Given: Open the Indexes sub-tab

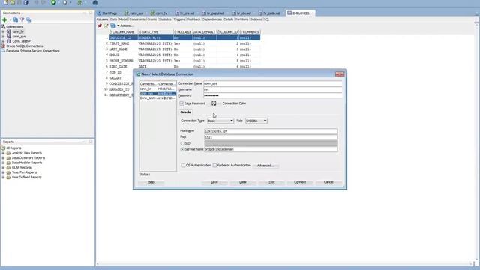Looking at the screenshot, I should pyautogui.click(x=256, y=19).
